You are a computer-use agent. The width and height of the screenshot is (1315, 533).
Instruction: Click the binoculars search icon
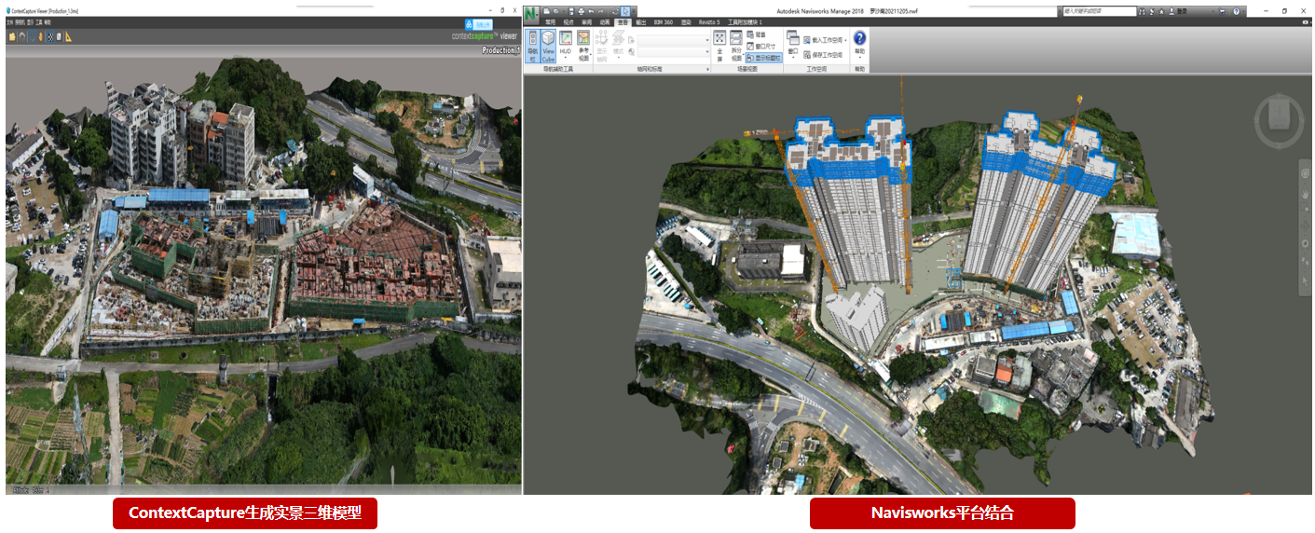[1145, 11]
